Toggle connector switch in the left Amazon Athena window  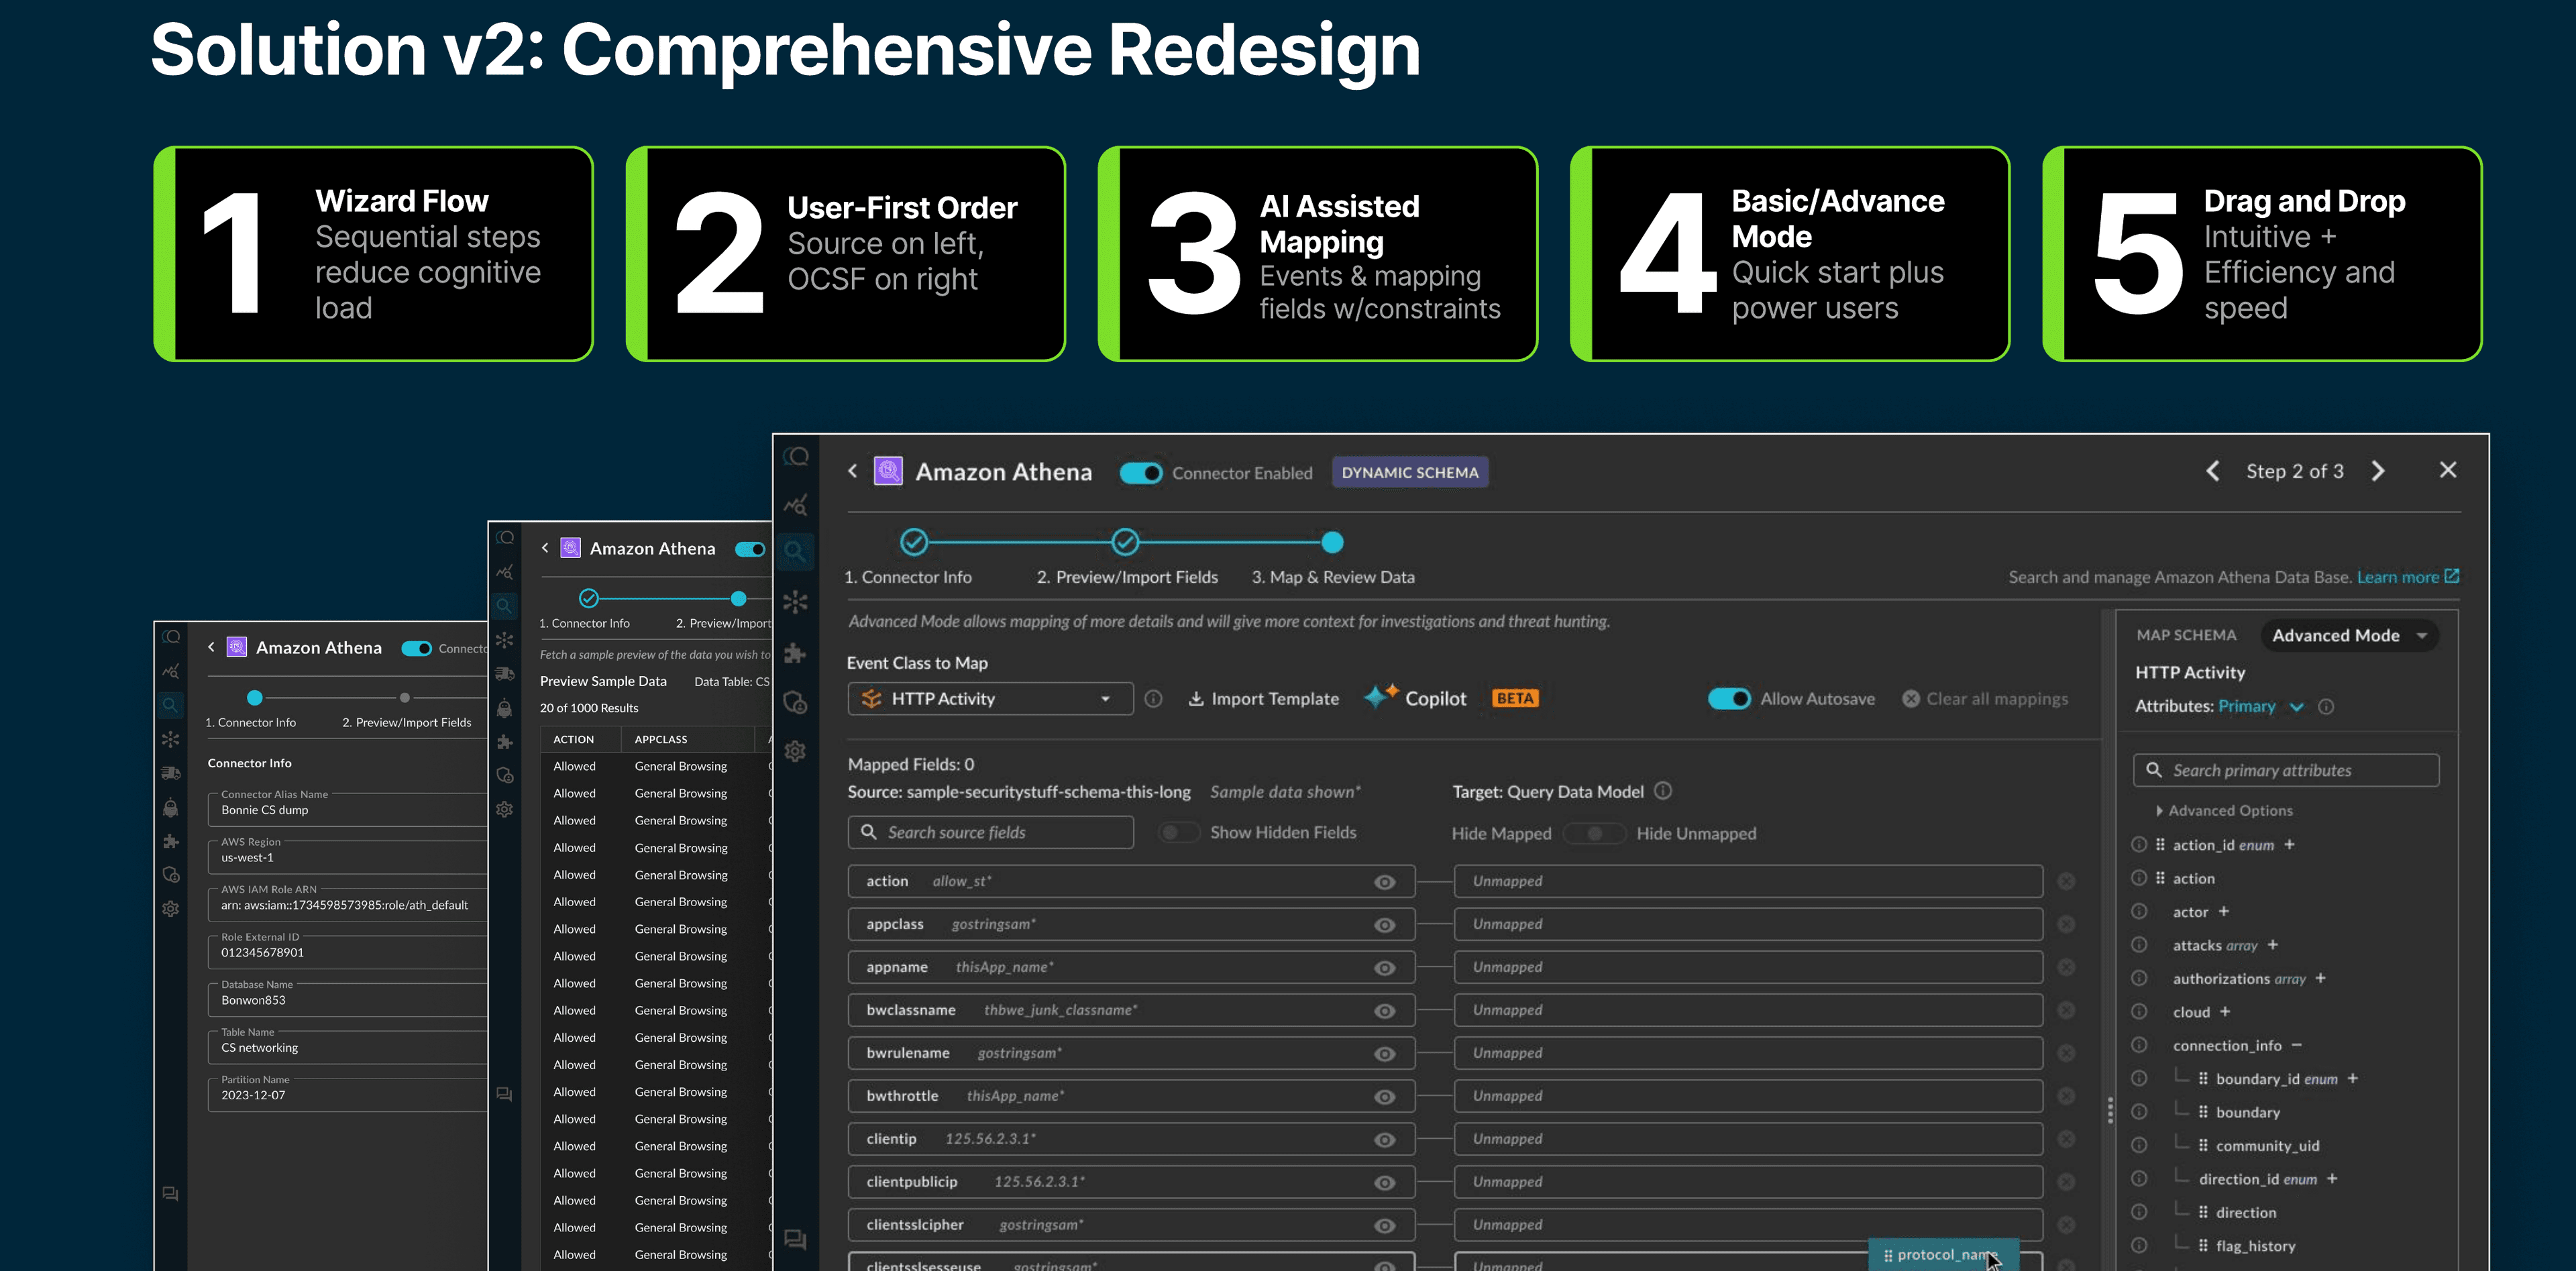point(417,648)
